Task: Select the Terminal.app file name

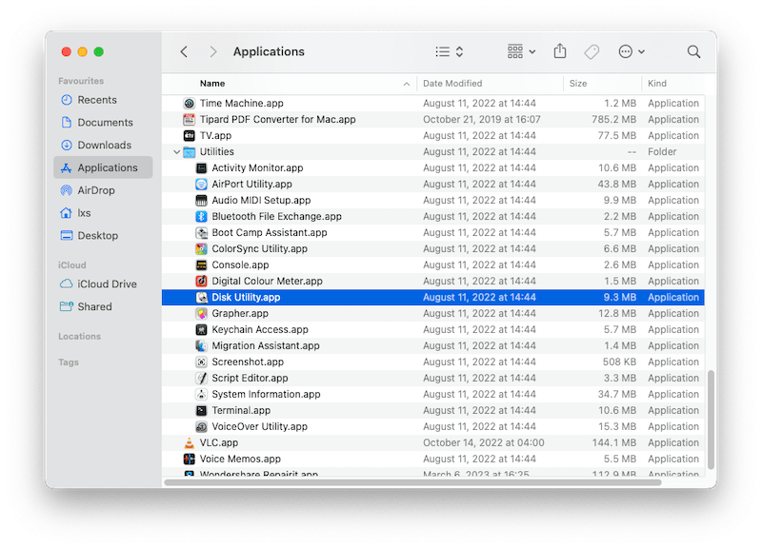Action: 241,411
